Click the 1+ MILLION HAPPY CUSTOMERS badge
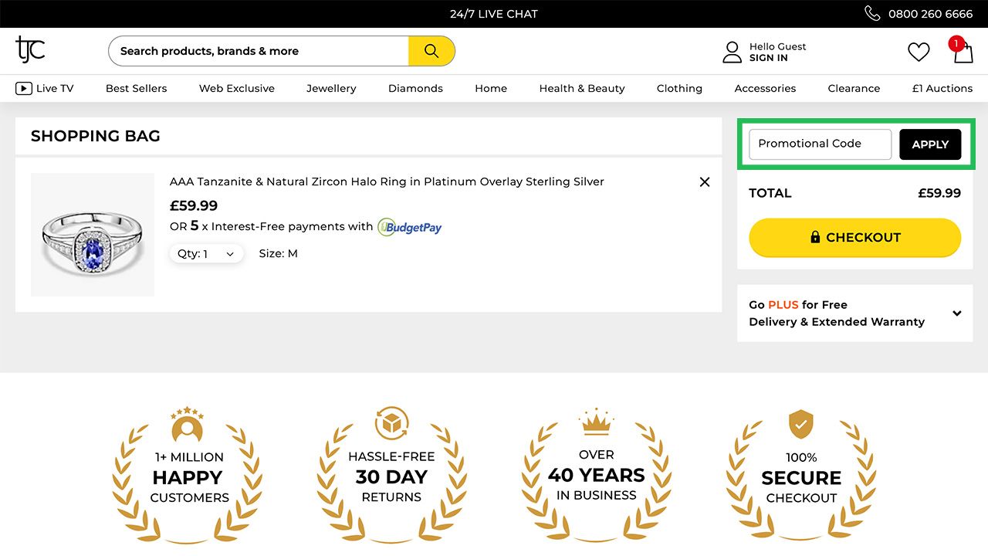 click(188, 475)
